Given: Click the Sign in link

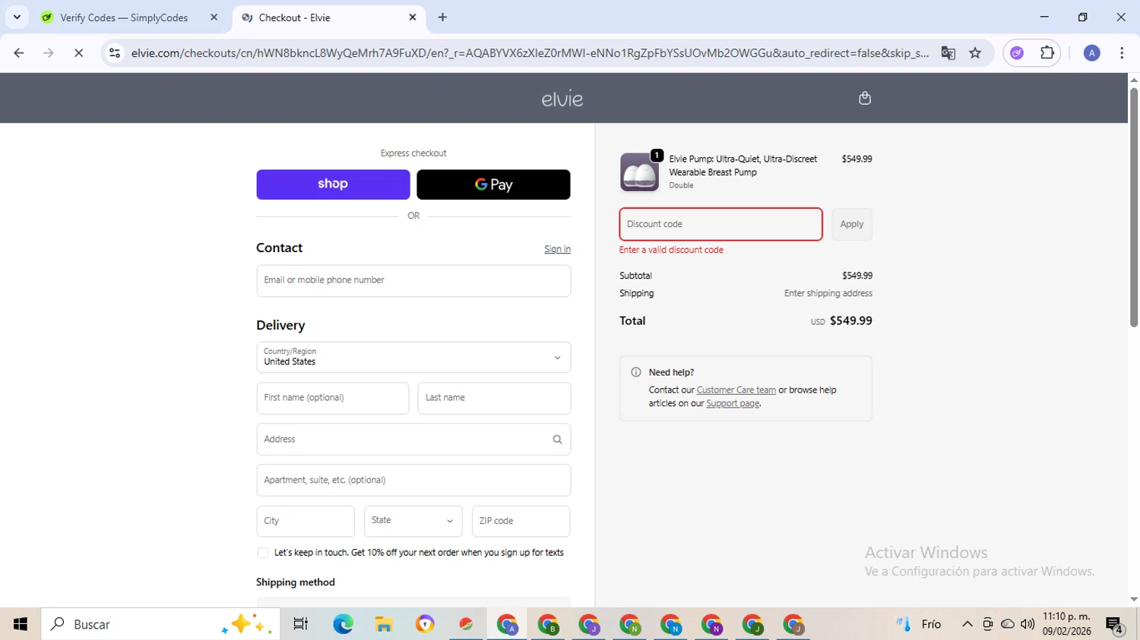Looking at the screenshot, I should click(x=557, y=249).
